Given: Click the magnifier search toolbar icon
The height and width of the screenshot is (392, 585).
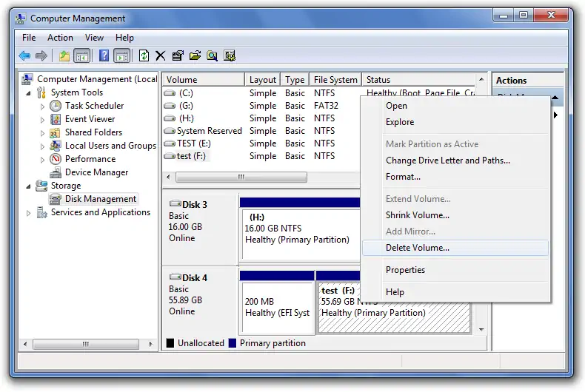Looking at the screenshot, I should point(213,56).
